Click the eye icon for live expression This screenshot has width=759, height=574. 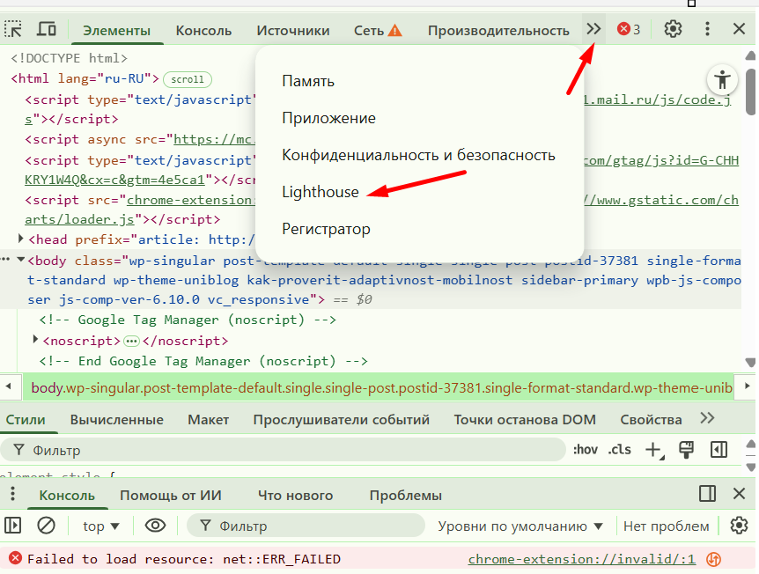click(x=156, y=526)
